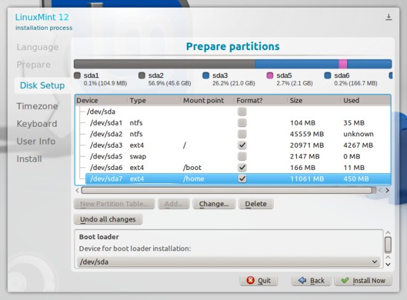Sort by Type column header
The height and width of the screenshot is (300, 407).
154,100
